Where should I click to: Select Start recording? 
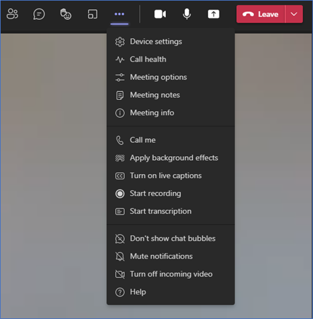click(x=170, y=194)
